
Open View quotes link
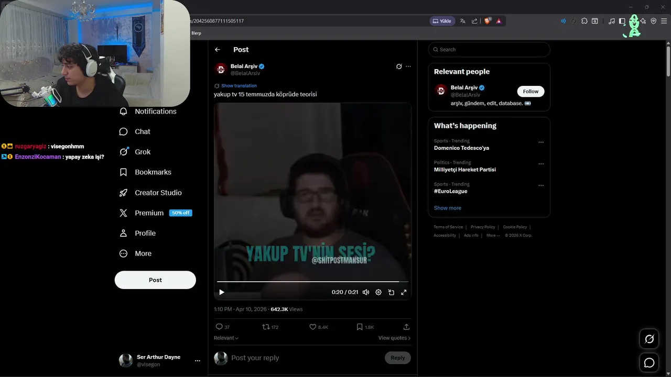(x=394, y=338)
